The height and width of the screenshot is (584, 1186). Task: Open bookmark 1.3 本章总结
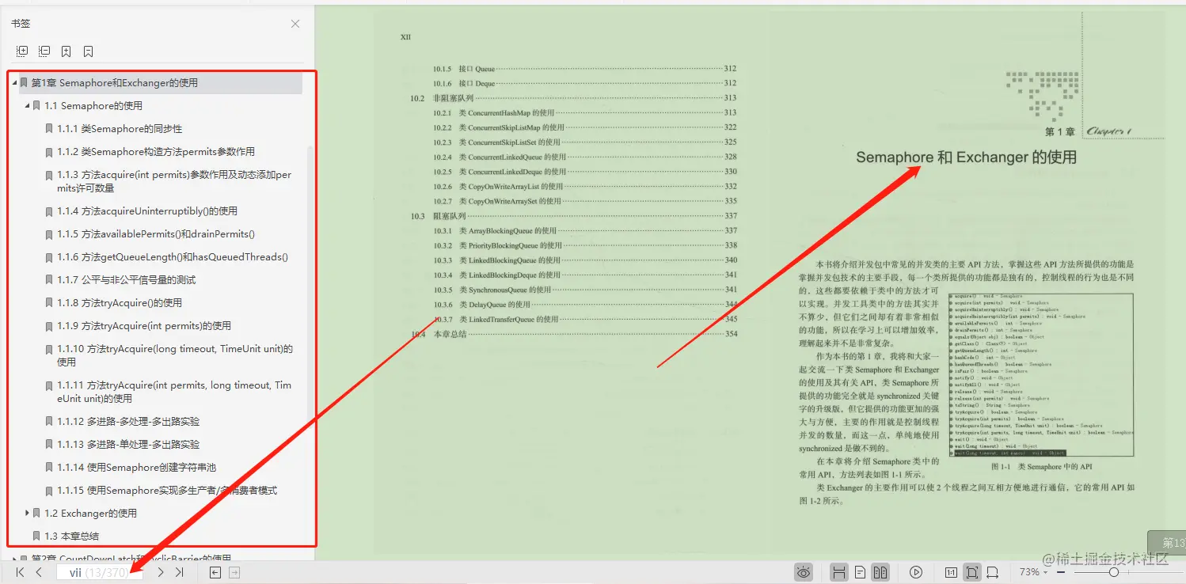(71, 537)
